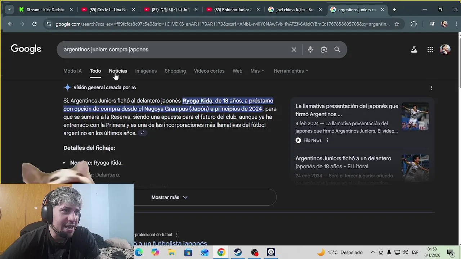Click the source link chip after the summary

click(143, 133)
